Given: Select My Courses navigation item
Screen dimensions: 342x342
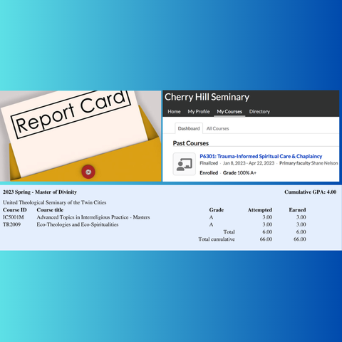Looking at the screenshot, I should [229, 111].
